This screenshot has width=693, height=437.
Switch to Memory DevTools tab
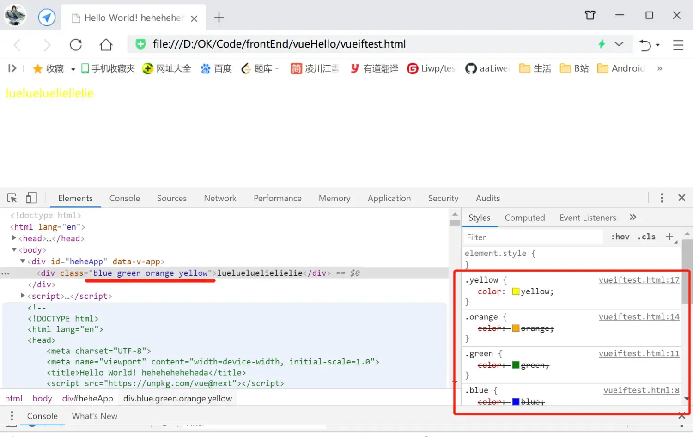pos(334,198)
